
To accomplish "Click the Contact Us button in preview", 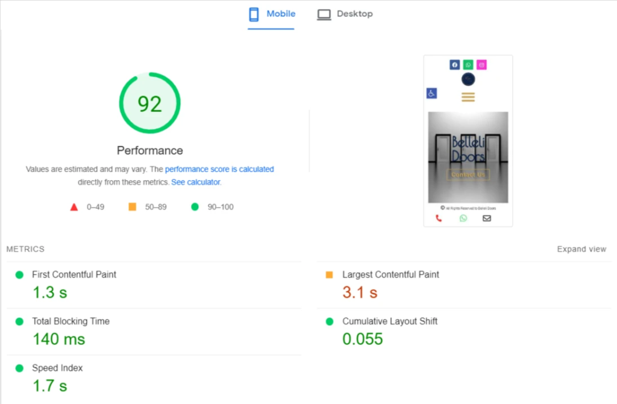I will [468, 175].
